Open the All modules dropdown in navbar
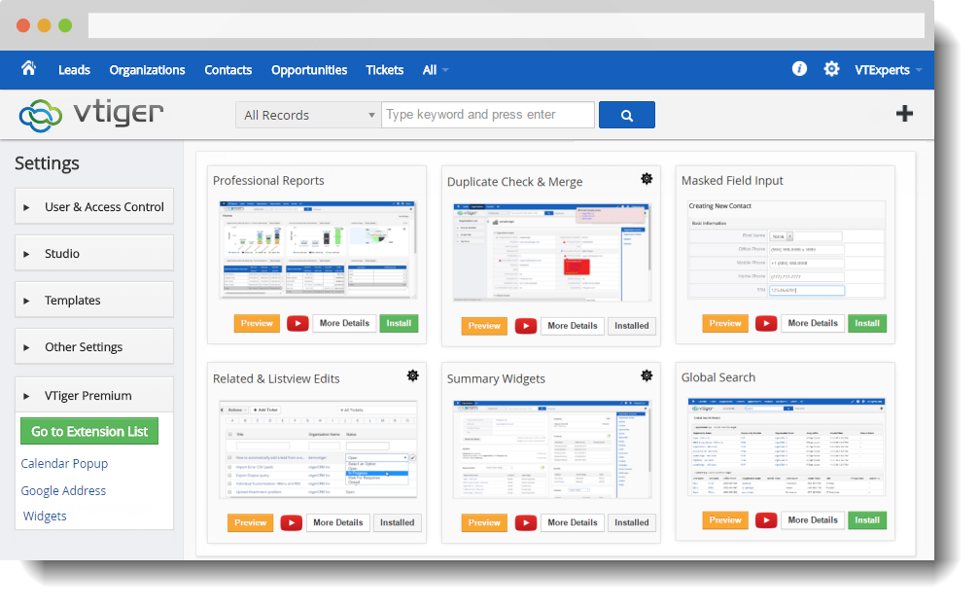 [x=436, y=70]
